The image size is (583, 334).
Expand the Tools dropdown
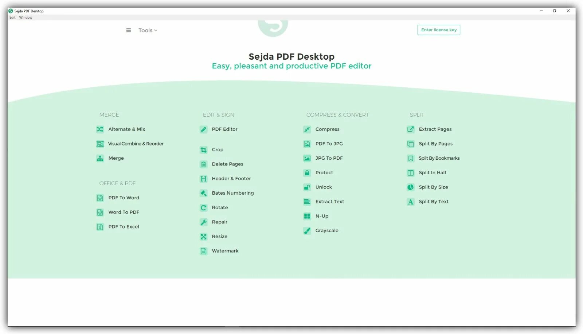click(148, 31)
